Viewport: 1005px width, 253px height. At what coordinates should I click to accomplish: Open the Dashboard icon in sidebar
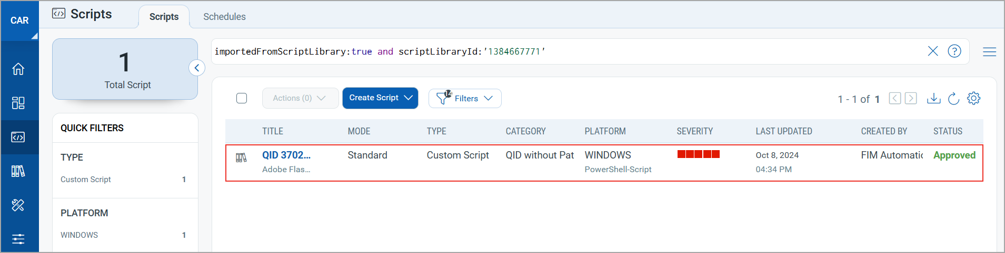coord(18,103)
